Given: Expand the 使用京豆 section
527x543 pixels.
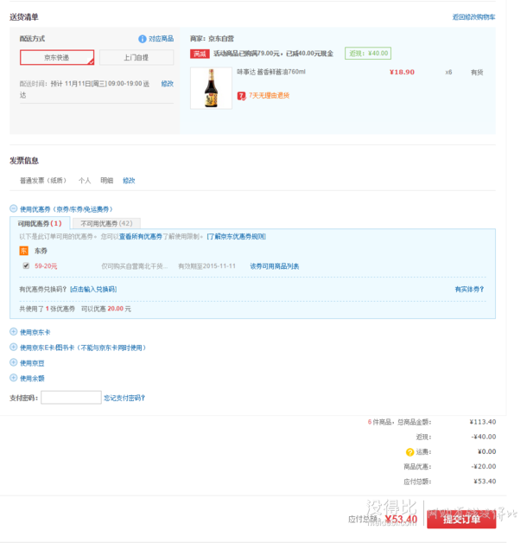Looking at the screenshot, I should (14, 362).
